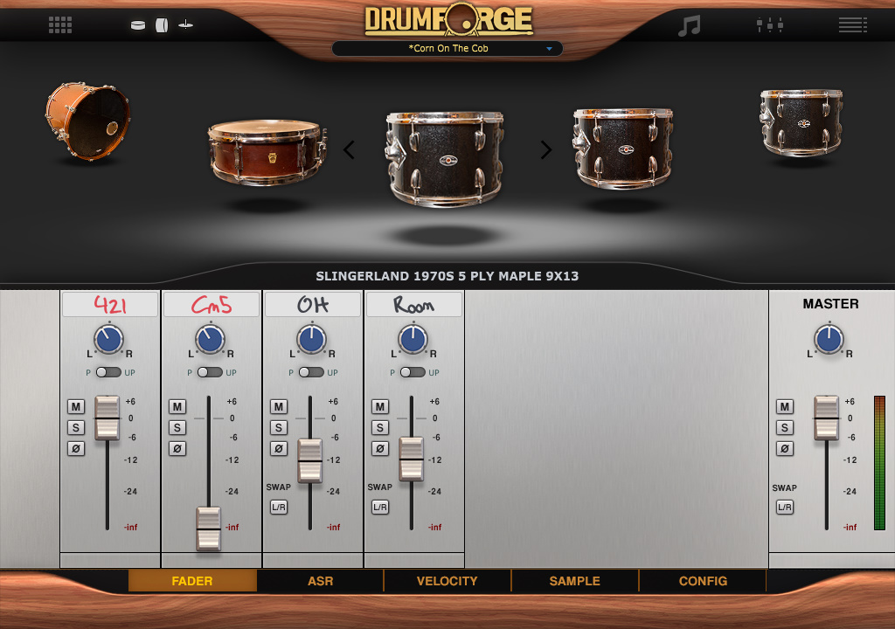Click the Master pan knob

[829, 339]
